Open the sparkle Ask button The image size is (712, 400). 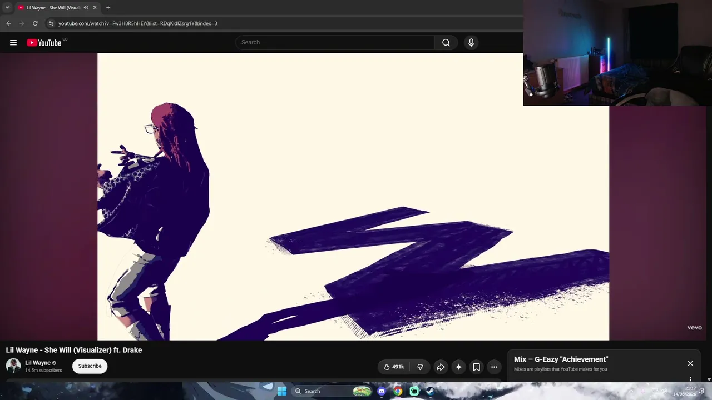tap(458, 367)
